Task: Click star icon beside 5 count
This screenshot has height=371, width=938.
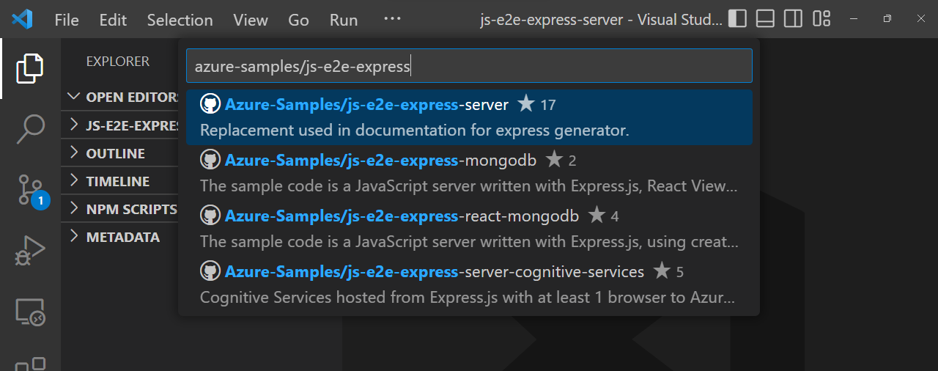Action: (662, 271)
